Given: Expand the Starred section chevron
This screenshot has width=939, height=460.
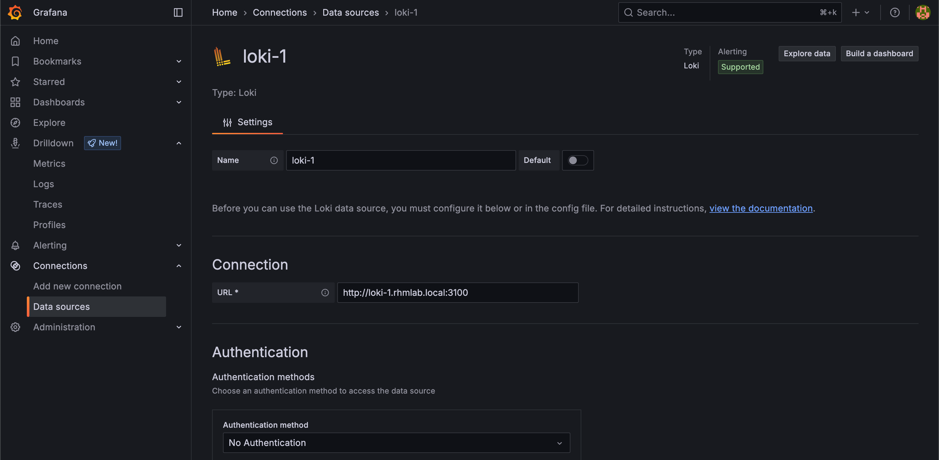Looking at the screenshot, I should 179,82.
